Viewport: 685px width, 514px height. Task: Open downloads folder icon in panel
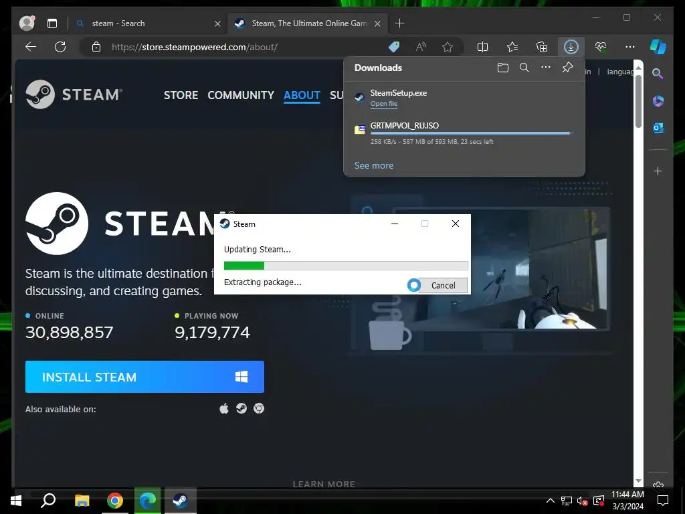pos(503,68)
